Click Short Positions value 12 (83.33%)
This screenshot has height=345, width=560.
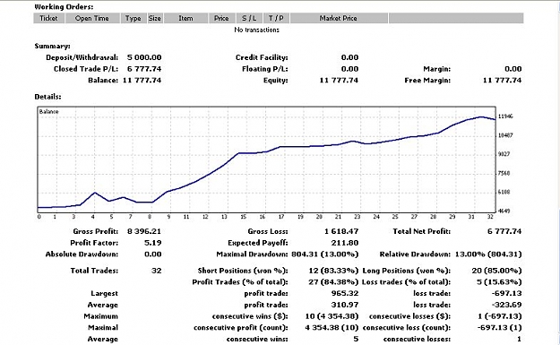333,271
